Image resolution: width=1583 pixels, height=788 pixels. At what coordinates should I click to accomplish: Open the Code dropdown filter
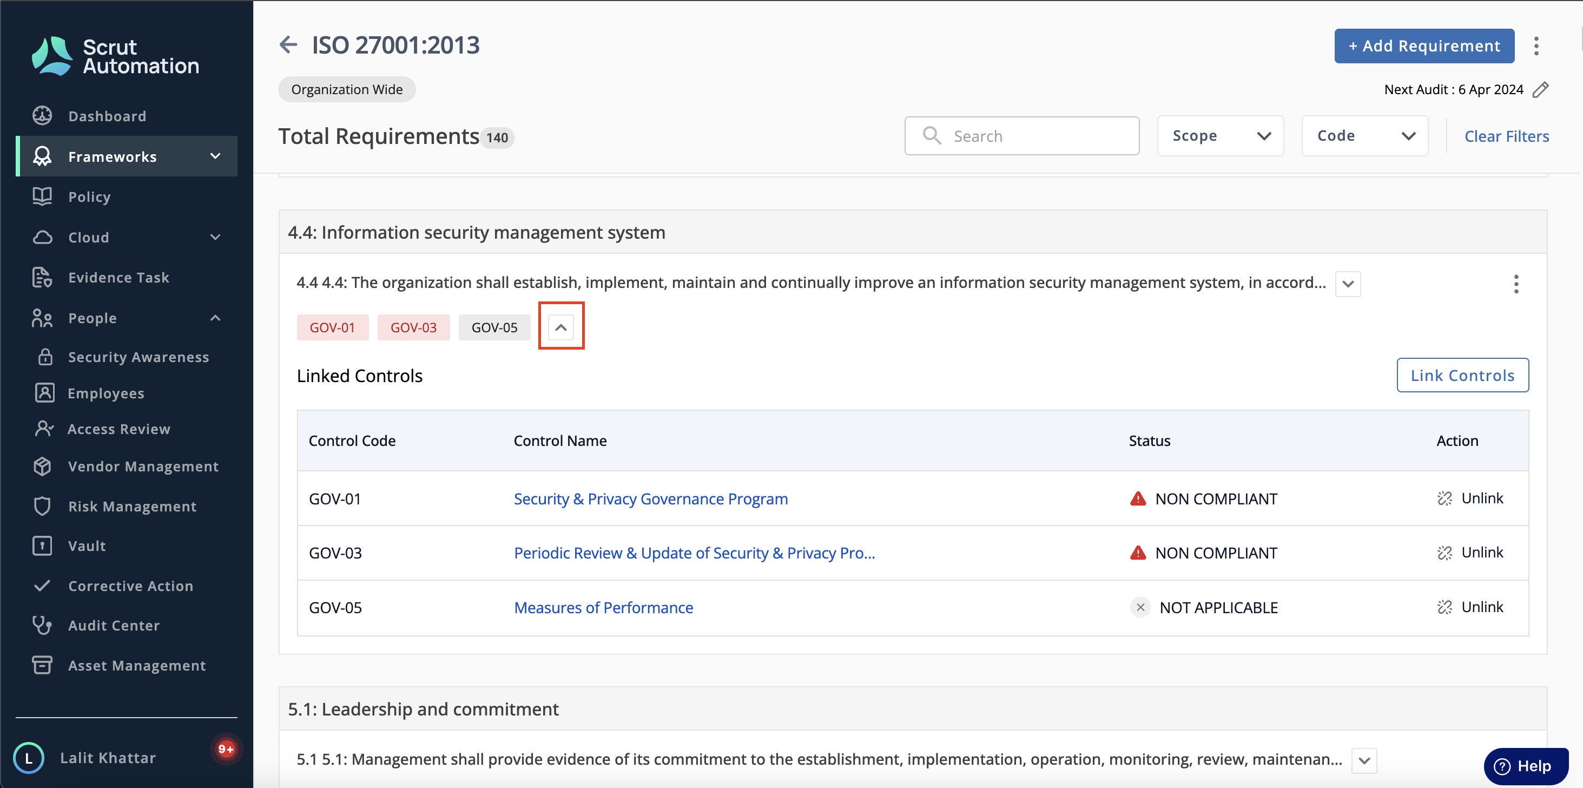(x=1364, y=136)
